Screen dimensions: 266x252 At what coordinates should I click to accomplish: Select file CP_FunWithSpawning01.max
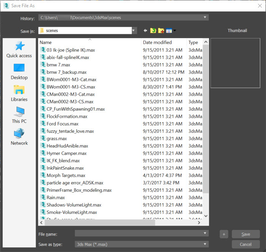click(x=76, y=109)
